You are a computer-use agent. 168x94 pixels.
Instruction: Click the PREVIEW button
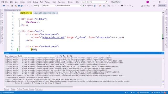pos(162,6)
